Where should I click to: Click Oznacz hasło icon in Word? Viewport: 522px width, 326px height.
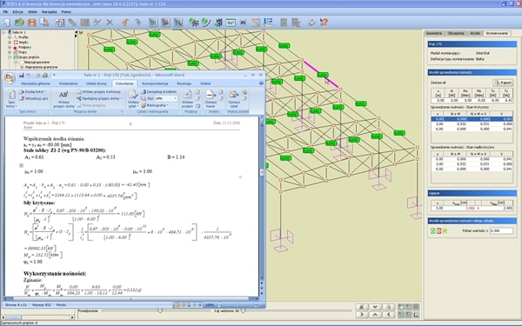[211, 98]
